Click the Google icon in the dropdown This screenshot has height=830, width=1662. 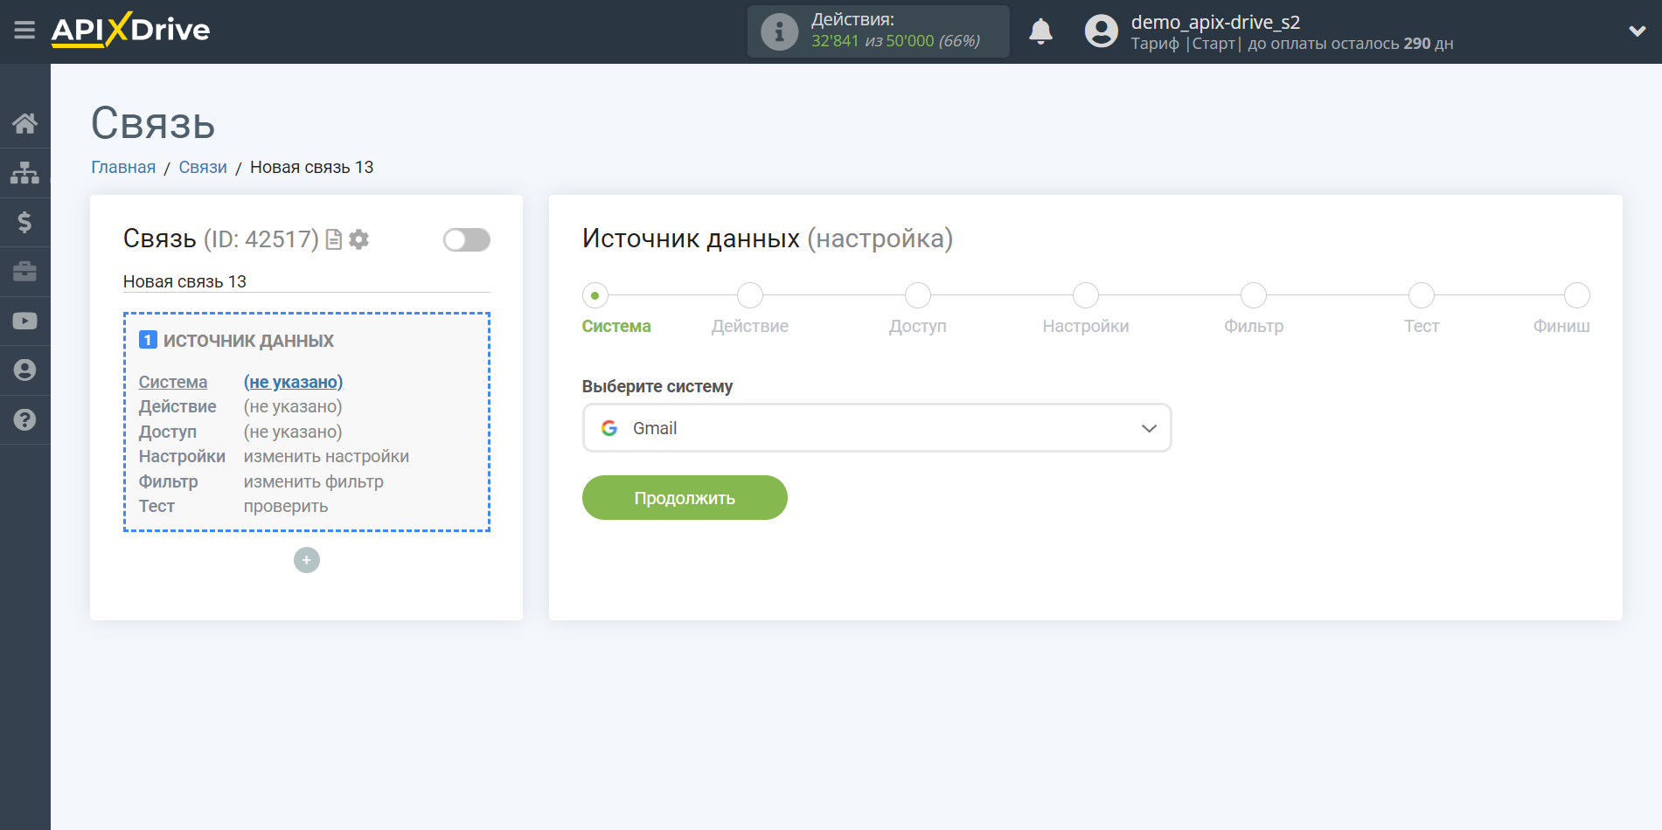[x=609, y=428]
